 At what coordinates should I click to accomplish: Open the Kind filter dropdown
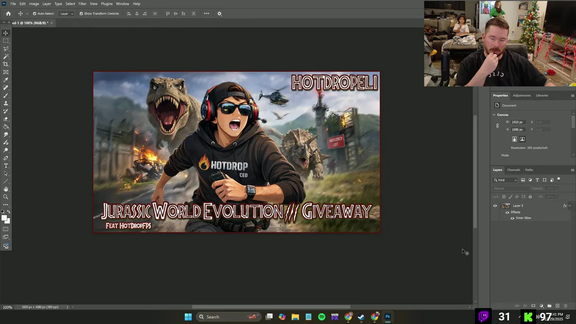(505, 180)
